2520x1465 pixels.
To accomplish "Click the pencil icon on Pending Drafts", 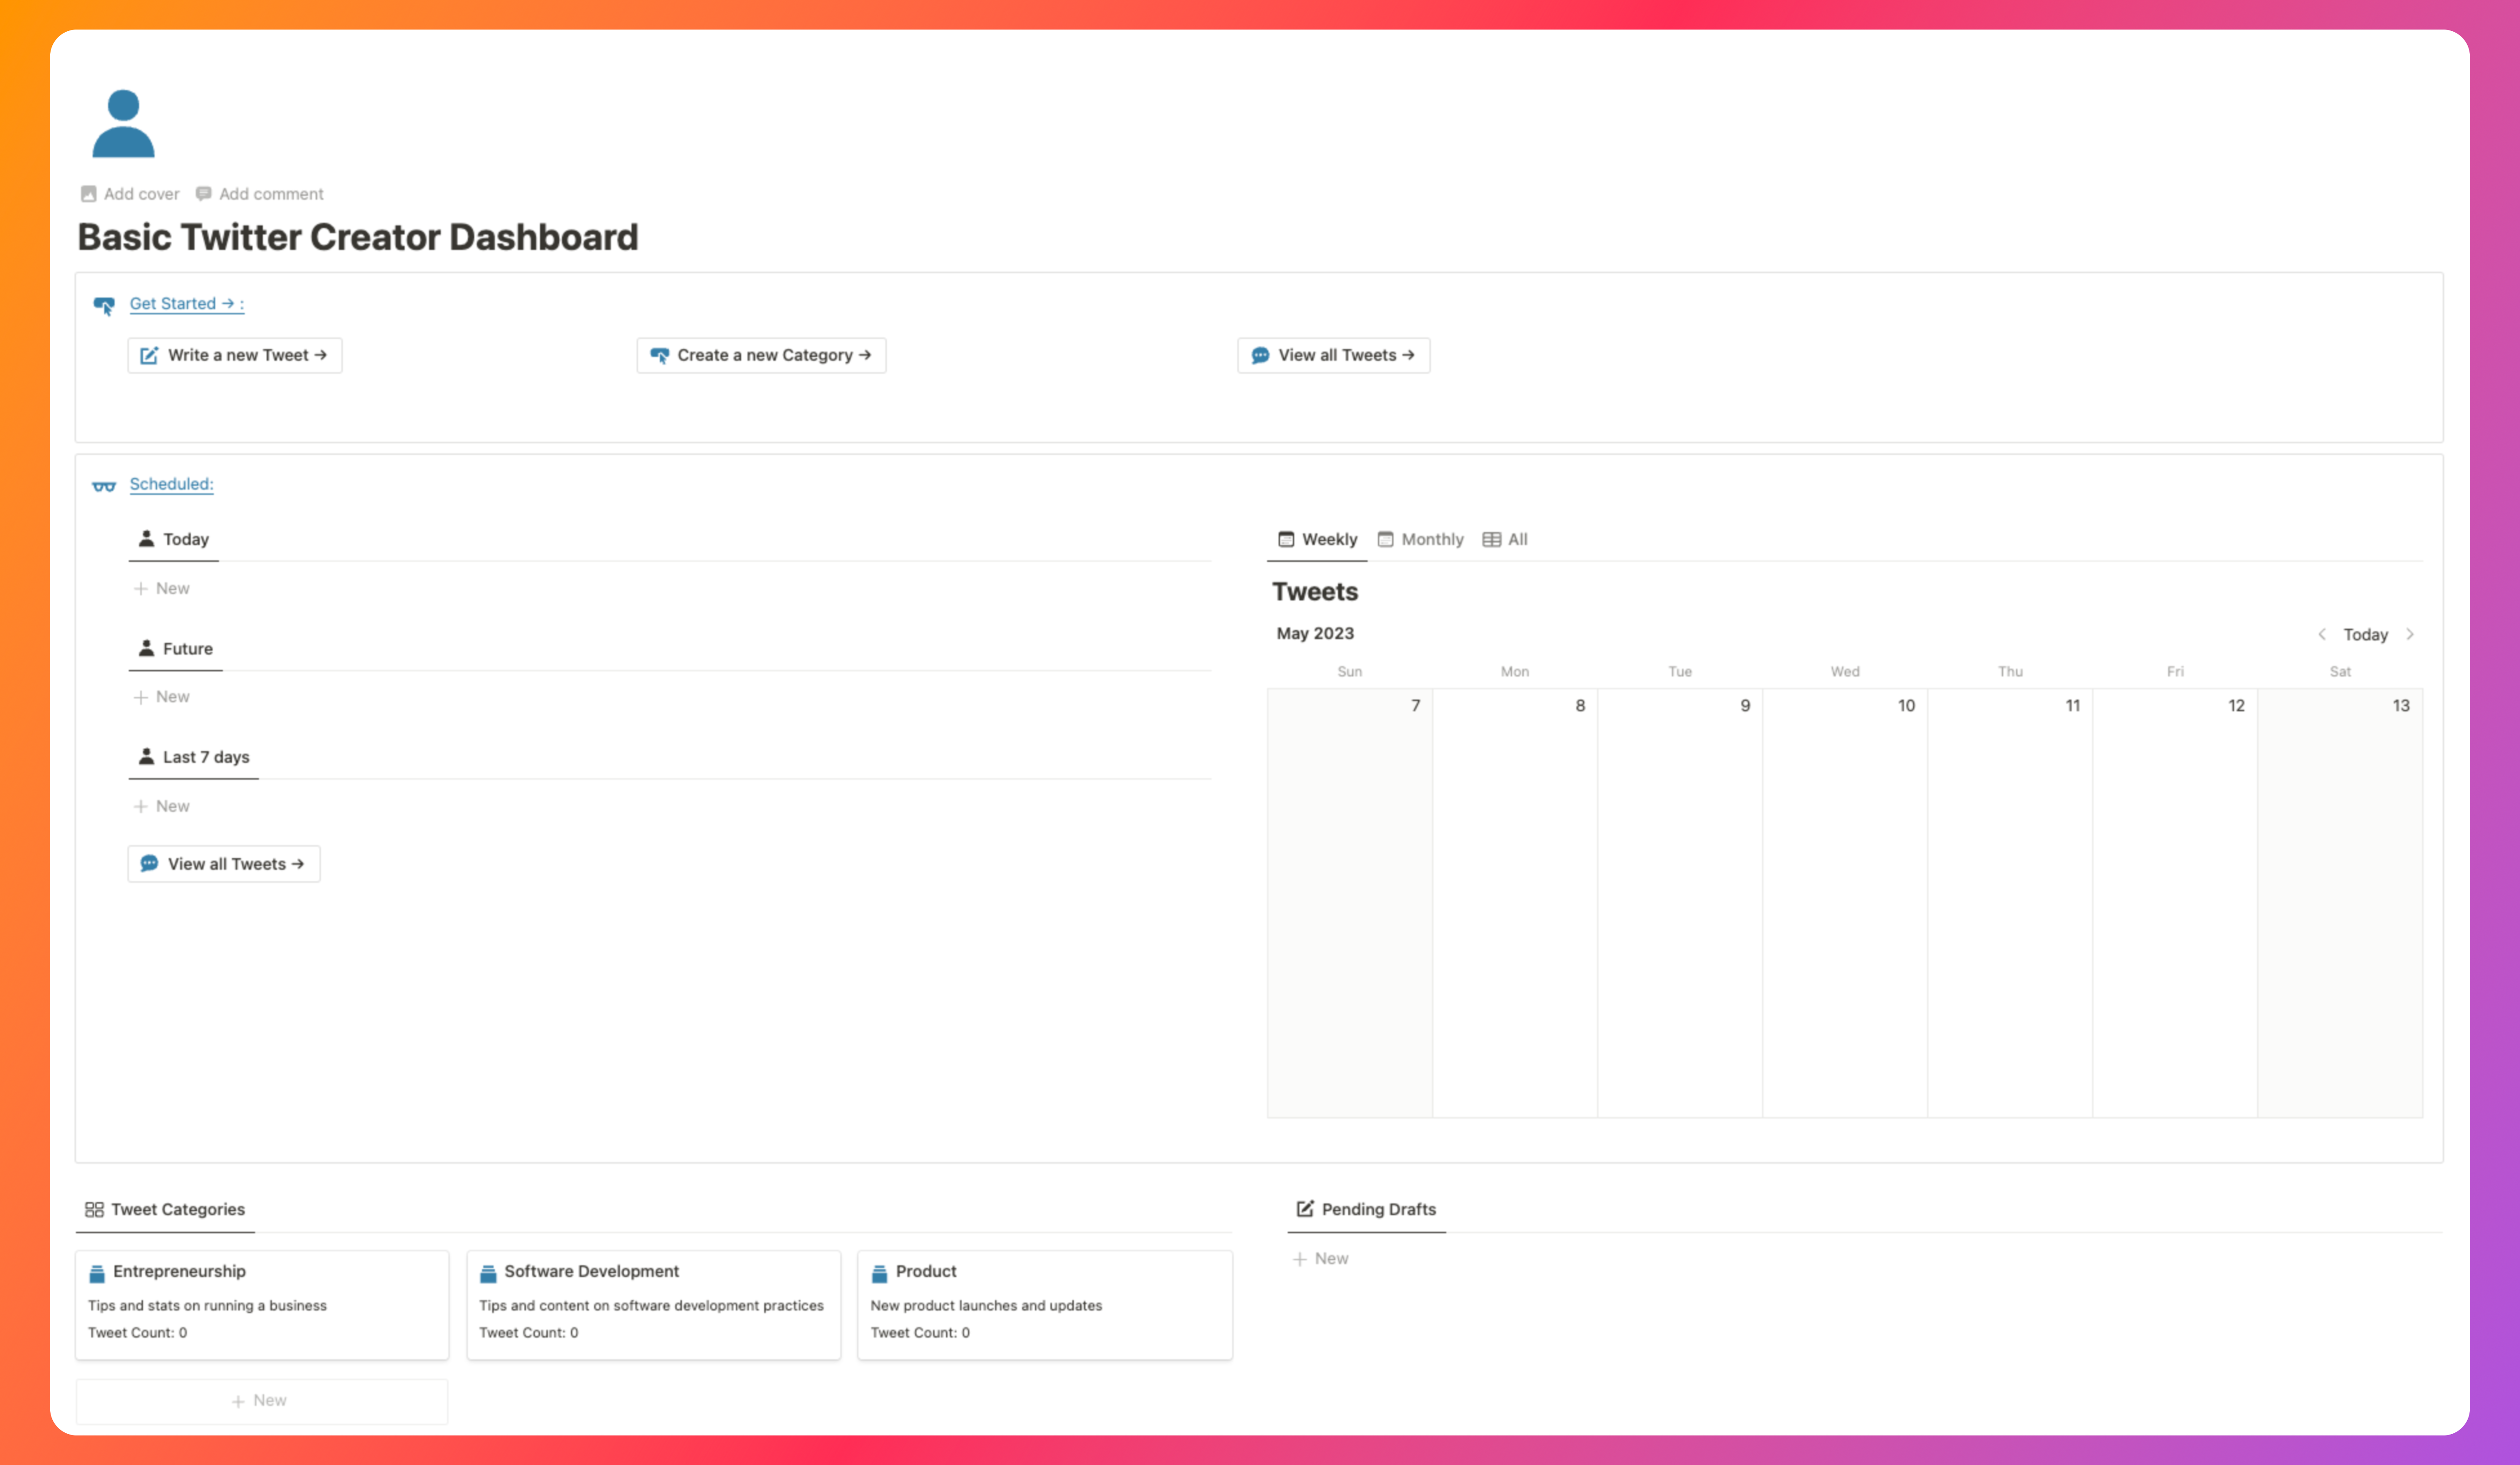I will coord(1304,1208).
